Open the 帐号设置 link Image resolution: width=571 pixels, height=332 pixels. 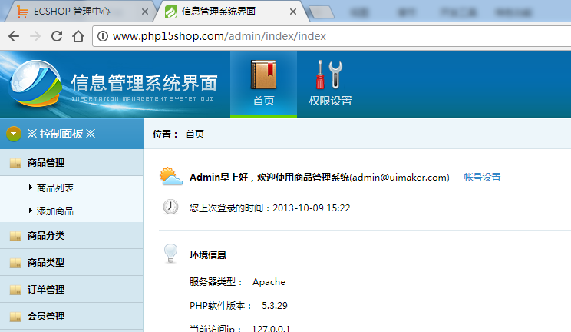coord(482,178)
